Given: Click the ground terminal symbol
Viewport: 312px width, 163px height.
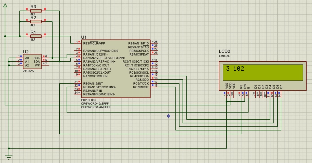Looking at the screenshot, I should tap(9, 157).
